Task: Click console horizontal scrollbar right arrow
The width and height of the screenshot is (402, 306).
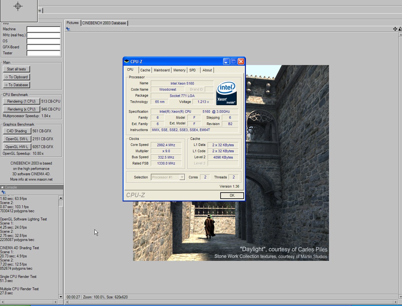Action: click(x=56, y=302)
